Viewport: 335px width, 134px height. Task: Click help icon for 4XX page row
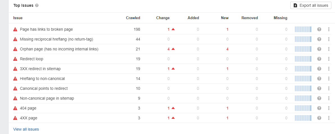coord(319,118)
